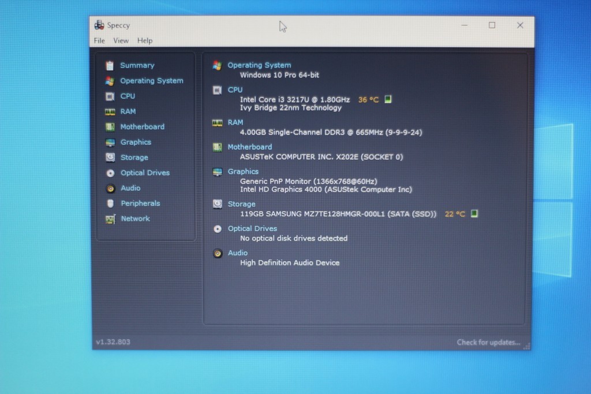Screen dimensions: 591x394
Task: Click the Motherboard icon in sidebar
Action: pyautogui.click(x=110, y=127)
